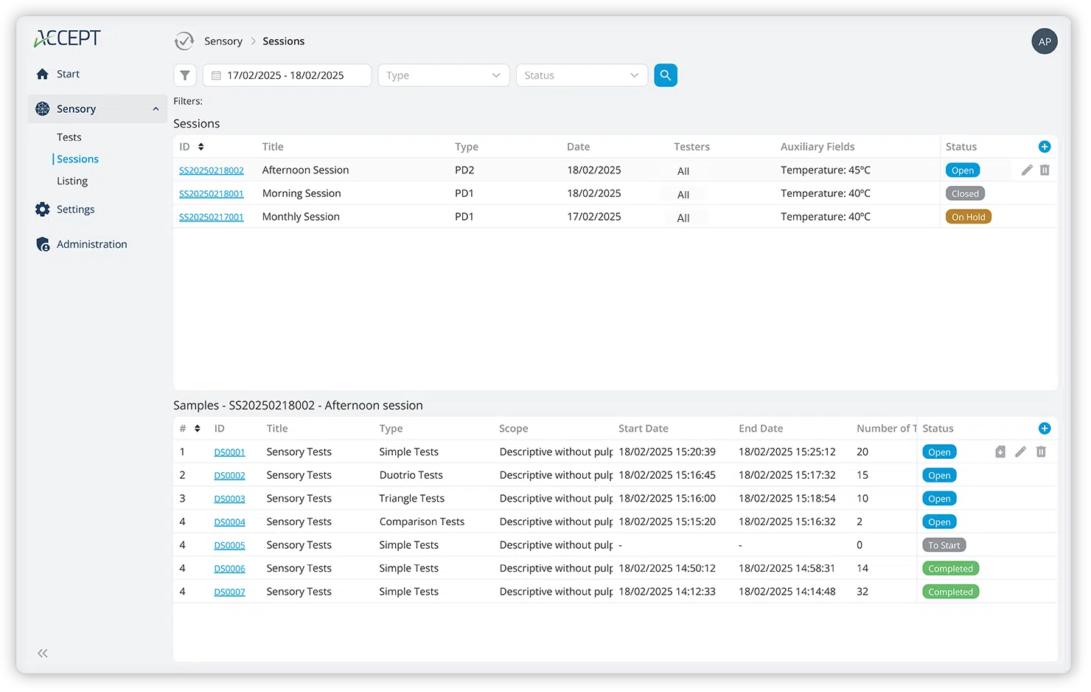The width and height of the screenshot is (1091, 692).
Task: Add new sample with plus icon
Action: (x=1044, y=429)
